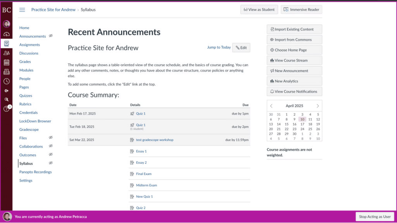The image size is (397, 223).
Task: Open the Help question mark icon
Action: pyautogui.click(x=6, y=109)
